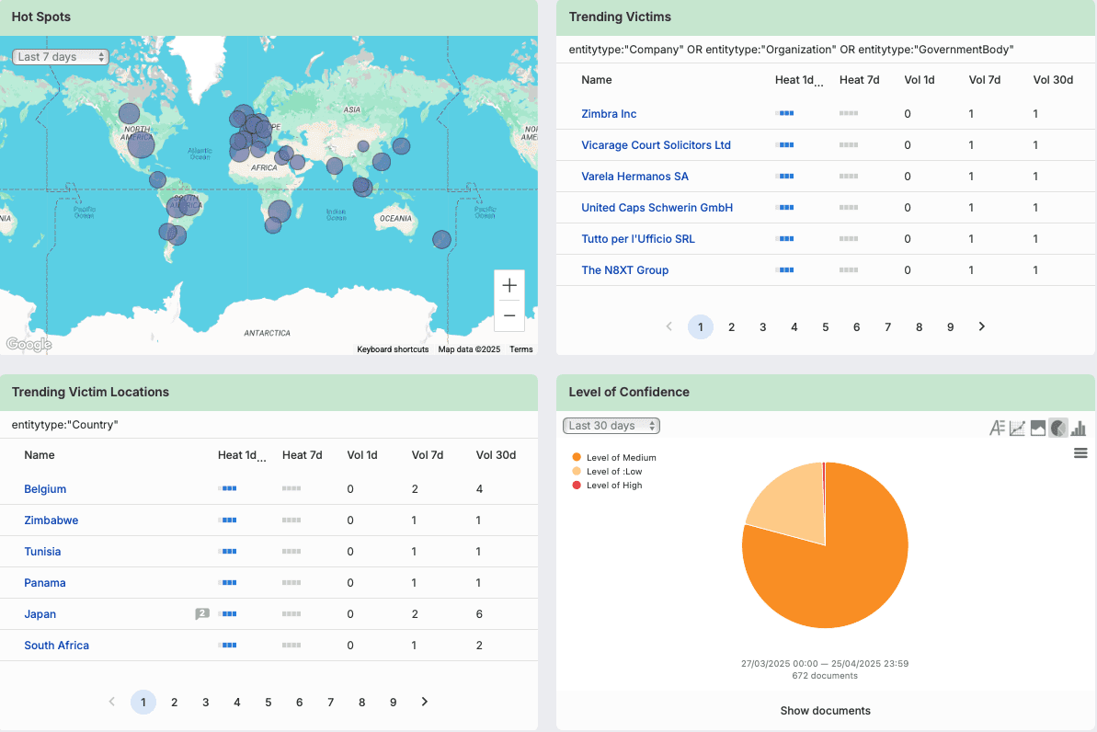Sort Trending Victims by Vol 30d

pos(1053,80)
